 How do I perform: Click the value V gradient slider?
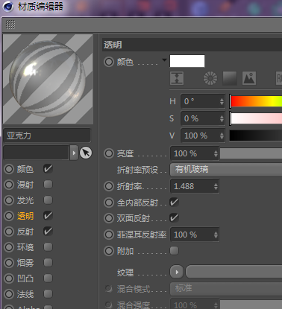(256, 136)
